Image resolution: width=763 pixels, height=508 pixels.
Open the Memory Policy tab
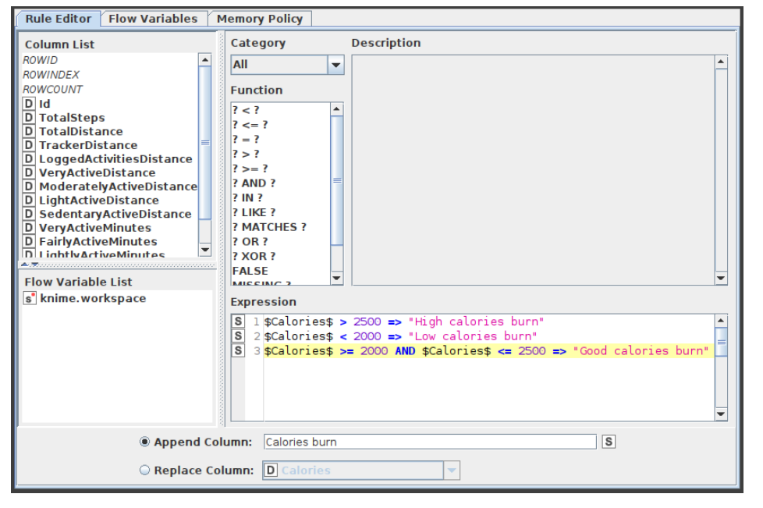(260, 19)
